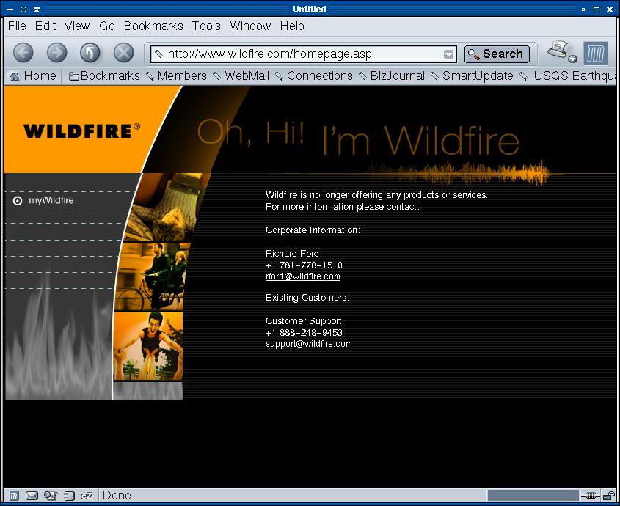
Task: Click the rford@wildfire.com email link
Action: (x=303, y=276)
